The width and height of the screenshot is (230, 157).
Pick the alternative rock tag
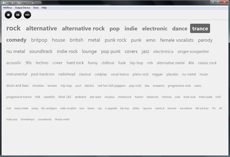(x=83, y=28)
